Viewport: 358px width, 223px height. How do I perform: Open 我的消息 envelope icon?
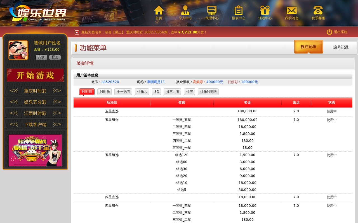click(x=292, y=10)
